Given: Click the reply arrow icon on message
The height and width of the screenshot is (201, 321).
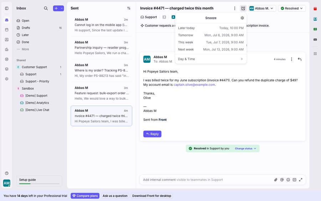Looking at the screenshot, I should point(300,59).
